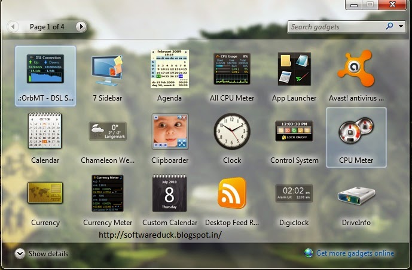Click the 'Clock' gadget label
This screenshot has width=412, height=270.
click(232, 160)
